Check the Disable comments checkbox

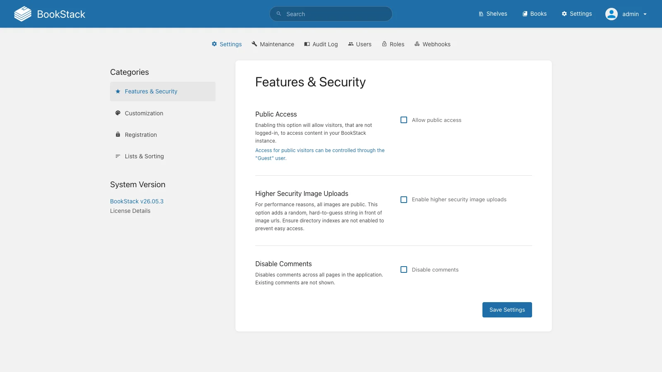pos(404,269)
